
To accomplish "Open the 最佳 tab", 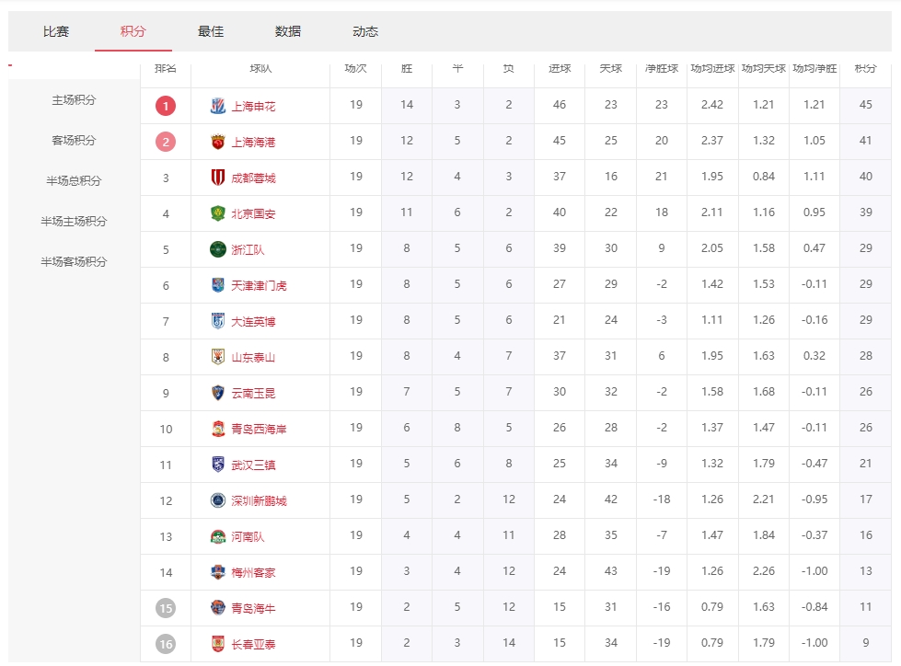I will (x=211, y=31).
